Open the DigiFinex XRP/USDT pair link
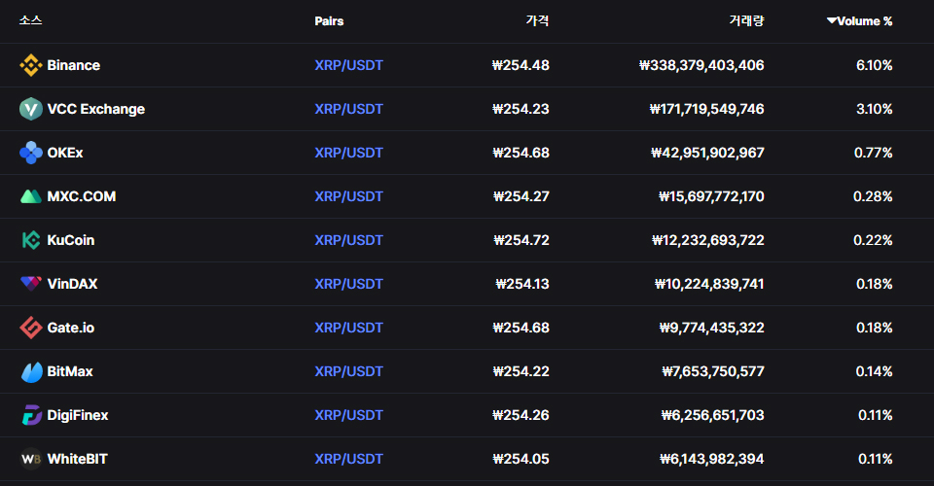The height and width of the screenshot is (486, 934). [348, 415]
